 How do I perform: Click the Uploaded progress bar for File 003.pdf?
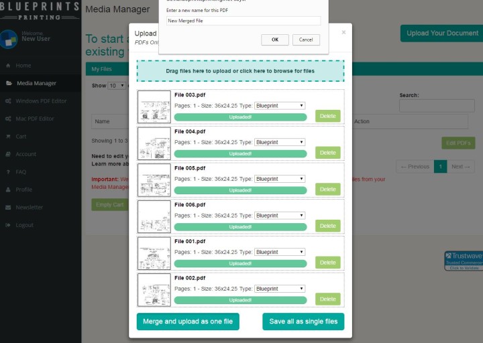pyautogui.click(x=240, y=117)
